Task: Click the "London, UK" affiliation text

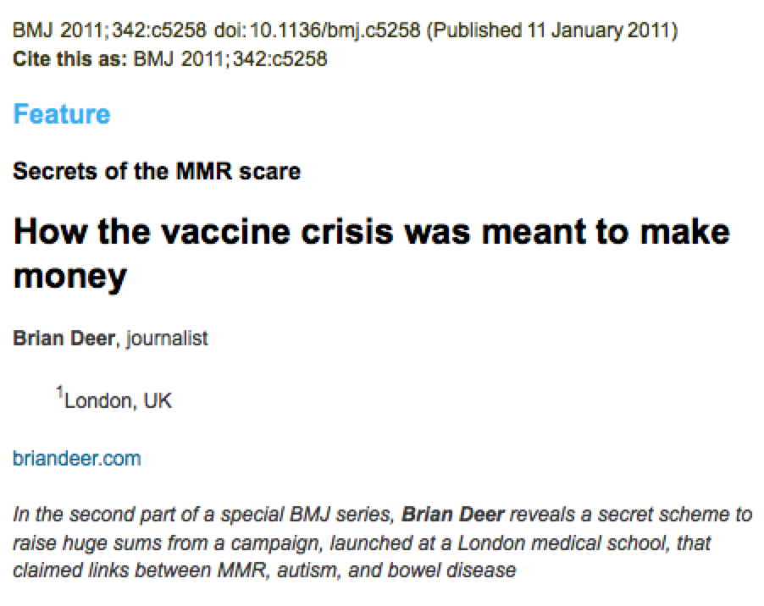Action: click(118, 401)
